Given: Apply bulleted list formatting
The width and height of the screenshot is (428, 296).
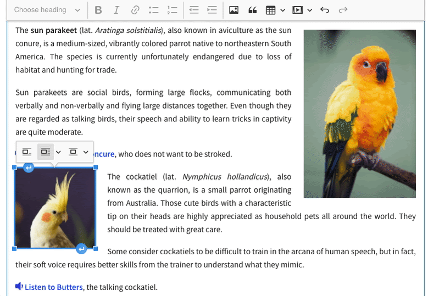Looking at the screenshot, I should coord(153,10).
